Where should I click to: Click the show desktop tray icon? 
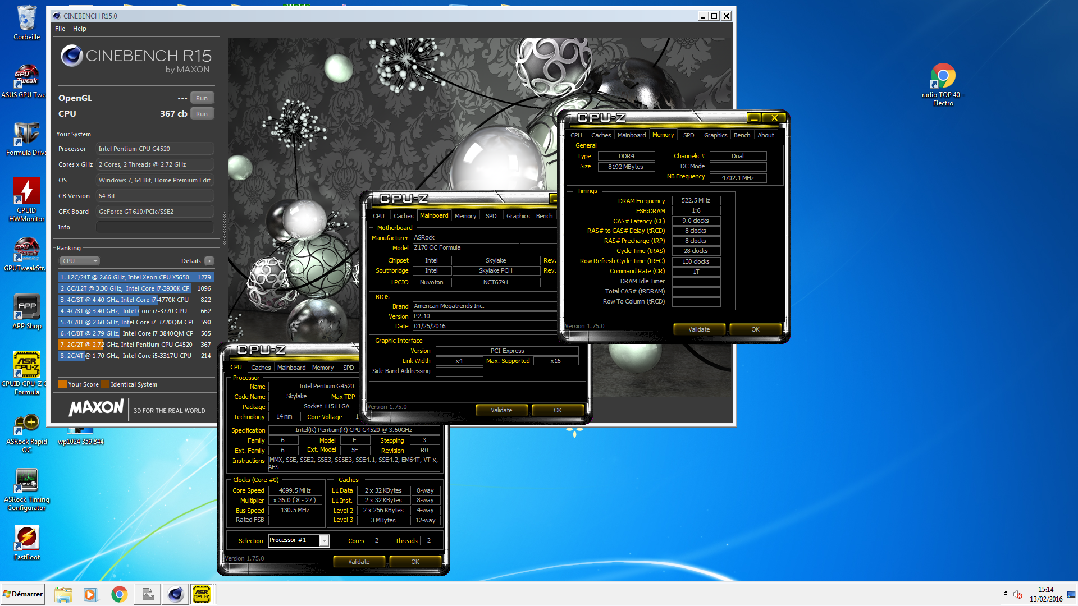tap(1071, 594)
